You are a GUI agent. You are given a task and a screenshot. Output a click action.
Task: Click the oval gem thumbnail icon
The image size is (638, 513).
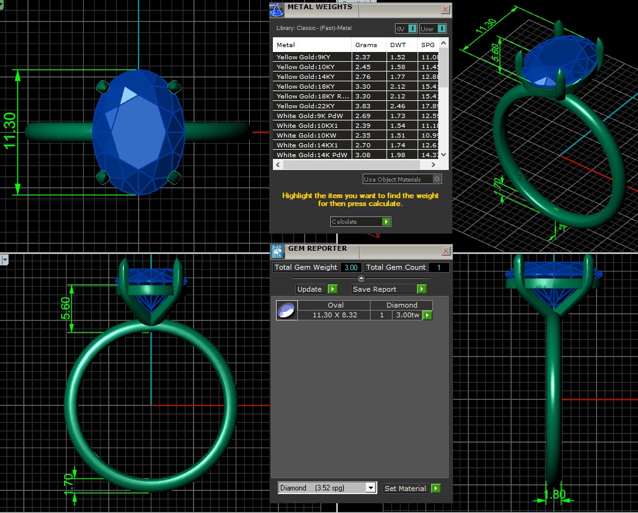coord(286,311)
